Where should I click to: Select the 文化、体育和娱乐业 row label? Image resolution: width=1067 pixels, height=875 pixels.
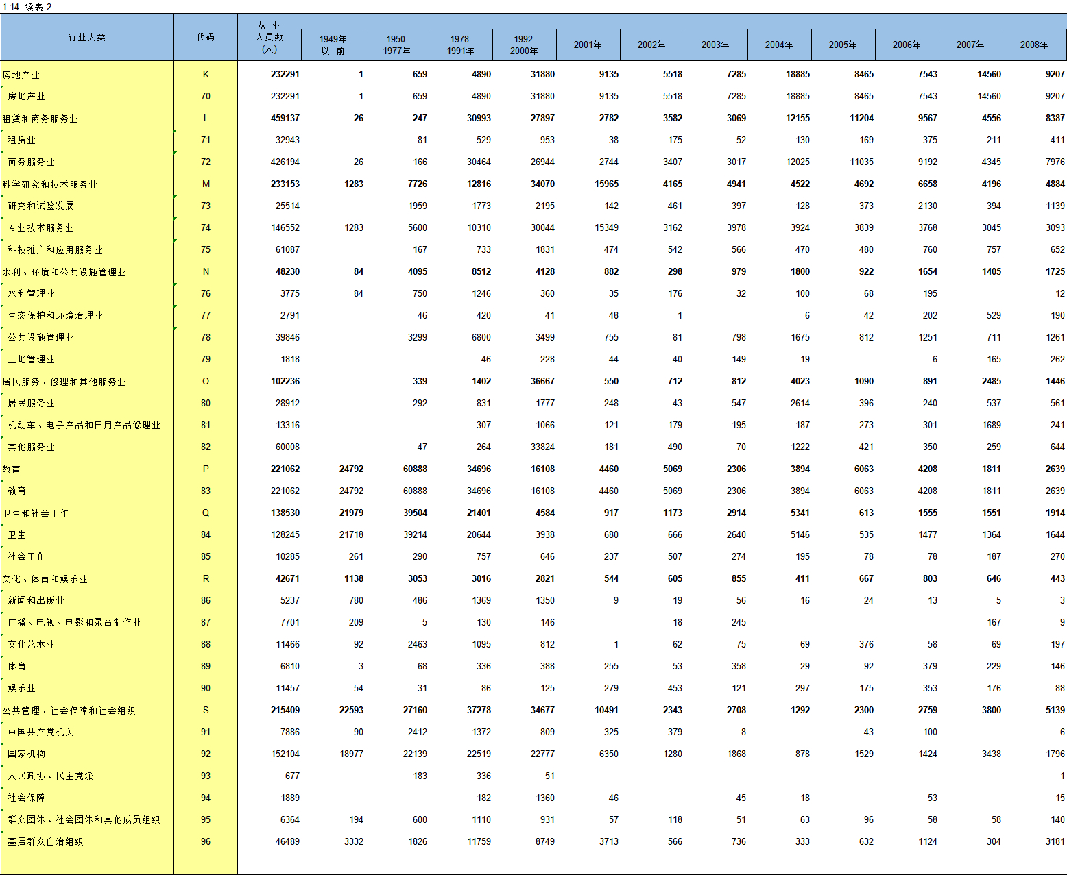45,579
